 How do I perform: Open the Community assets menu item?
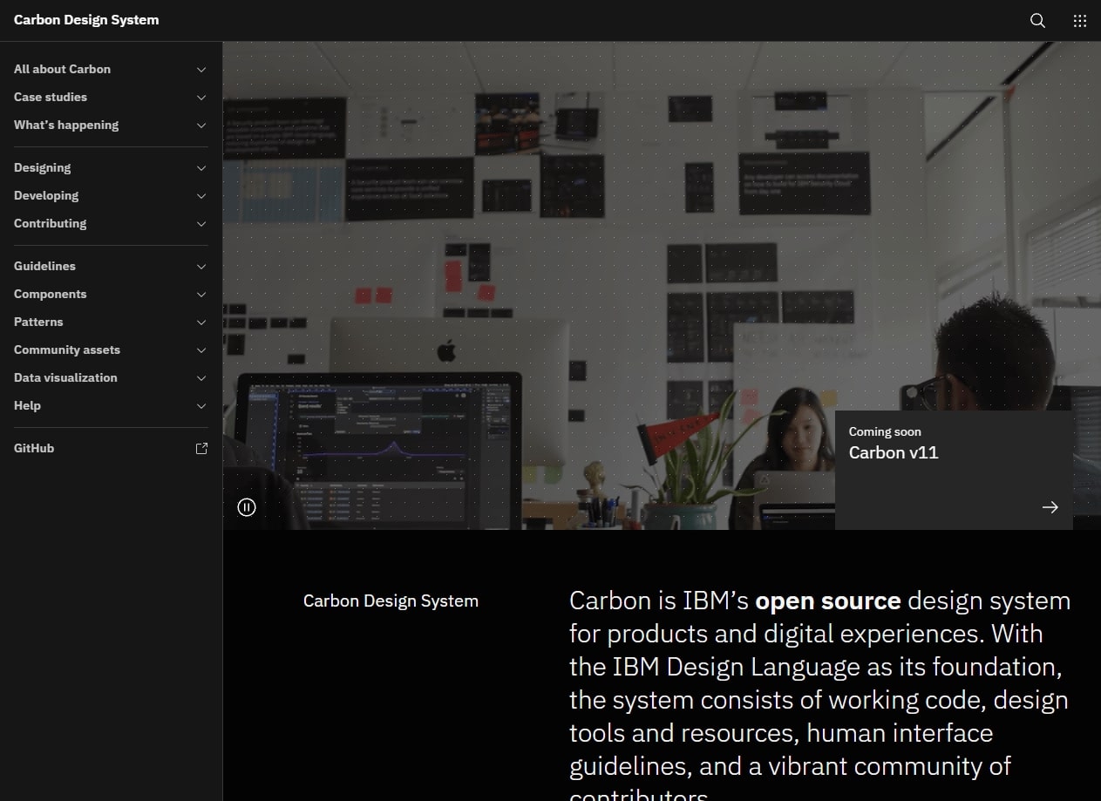tap(111, 350)
